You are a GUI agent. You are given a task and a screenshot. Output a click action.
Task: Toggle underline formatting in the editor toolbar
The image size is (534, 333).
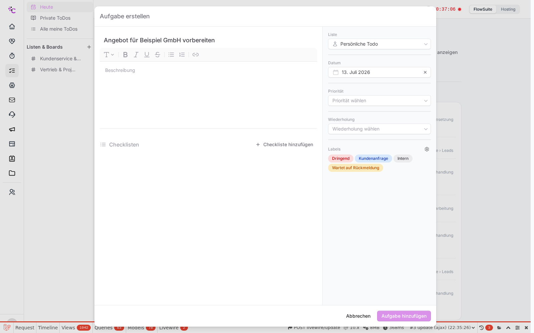(x=147, y=55)
